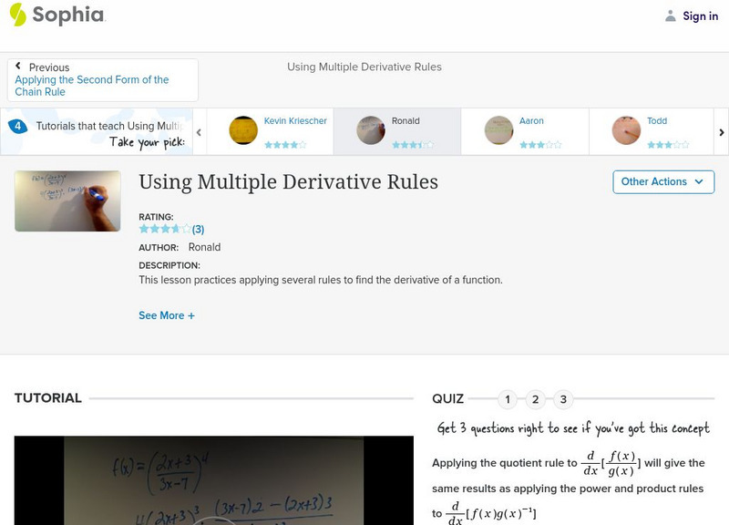This screenshot has width=729, height=525.
Task: Select quiz question step 1 circle
Action: click(507, 398)
